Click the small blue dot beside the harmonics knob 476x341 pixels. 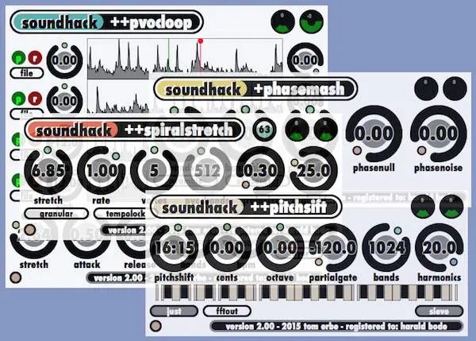(454, 262)
